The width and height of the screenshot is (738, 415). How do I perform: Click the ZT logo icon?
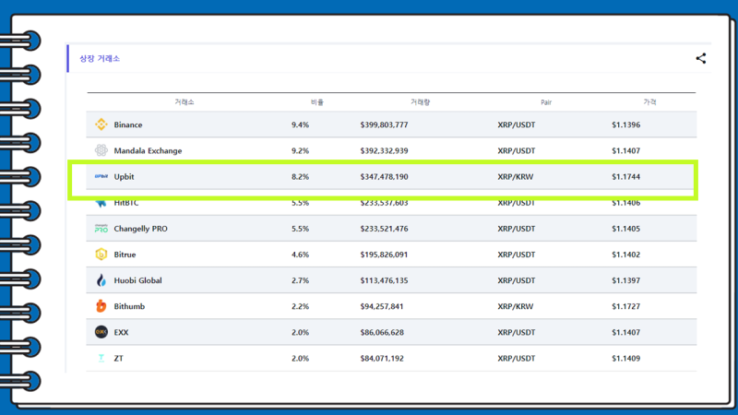tap(101, 358)
